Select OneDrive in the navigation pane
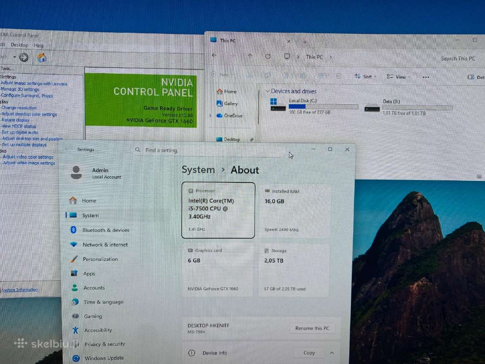Viewport: 485px width, 364px height. [x=230, y=116]
